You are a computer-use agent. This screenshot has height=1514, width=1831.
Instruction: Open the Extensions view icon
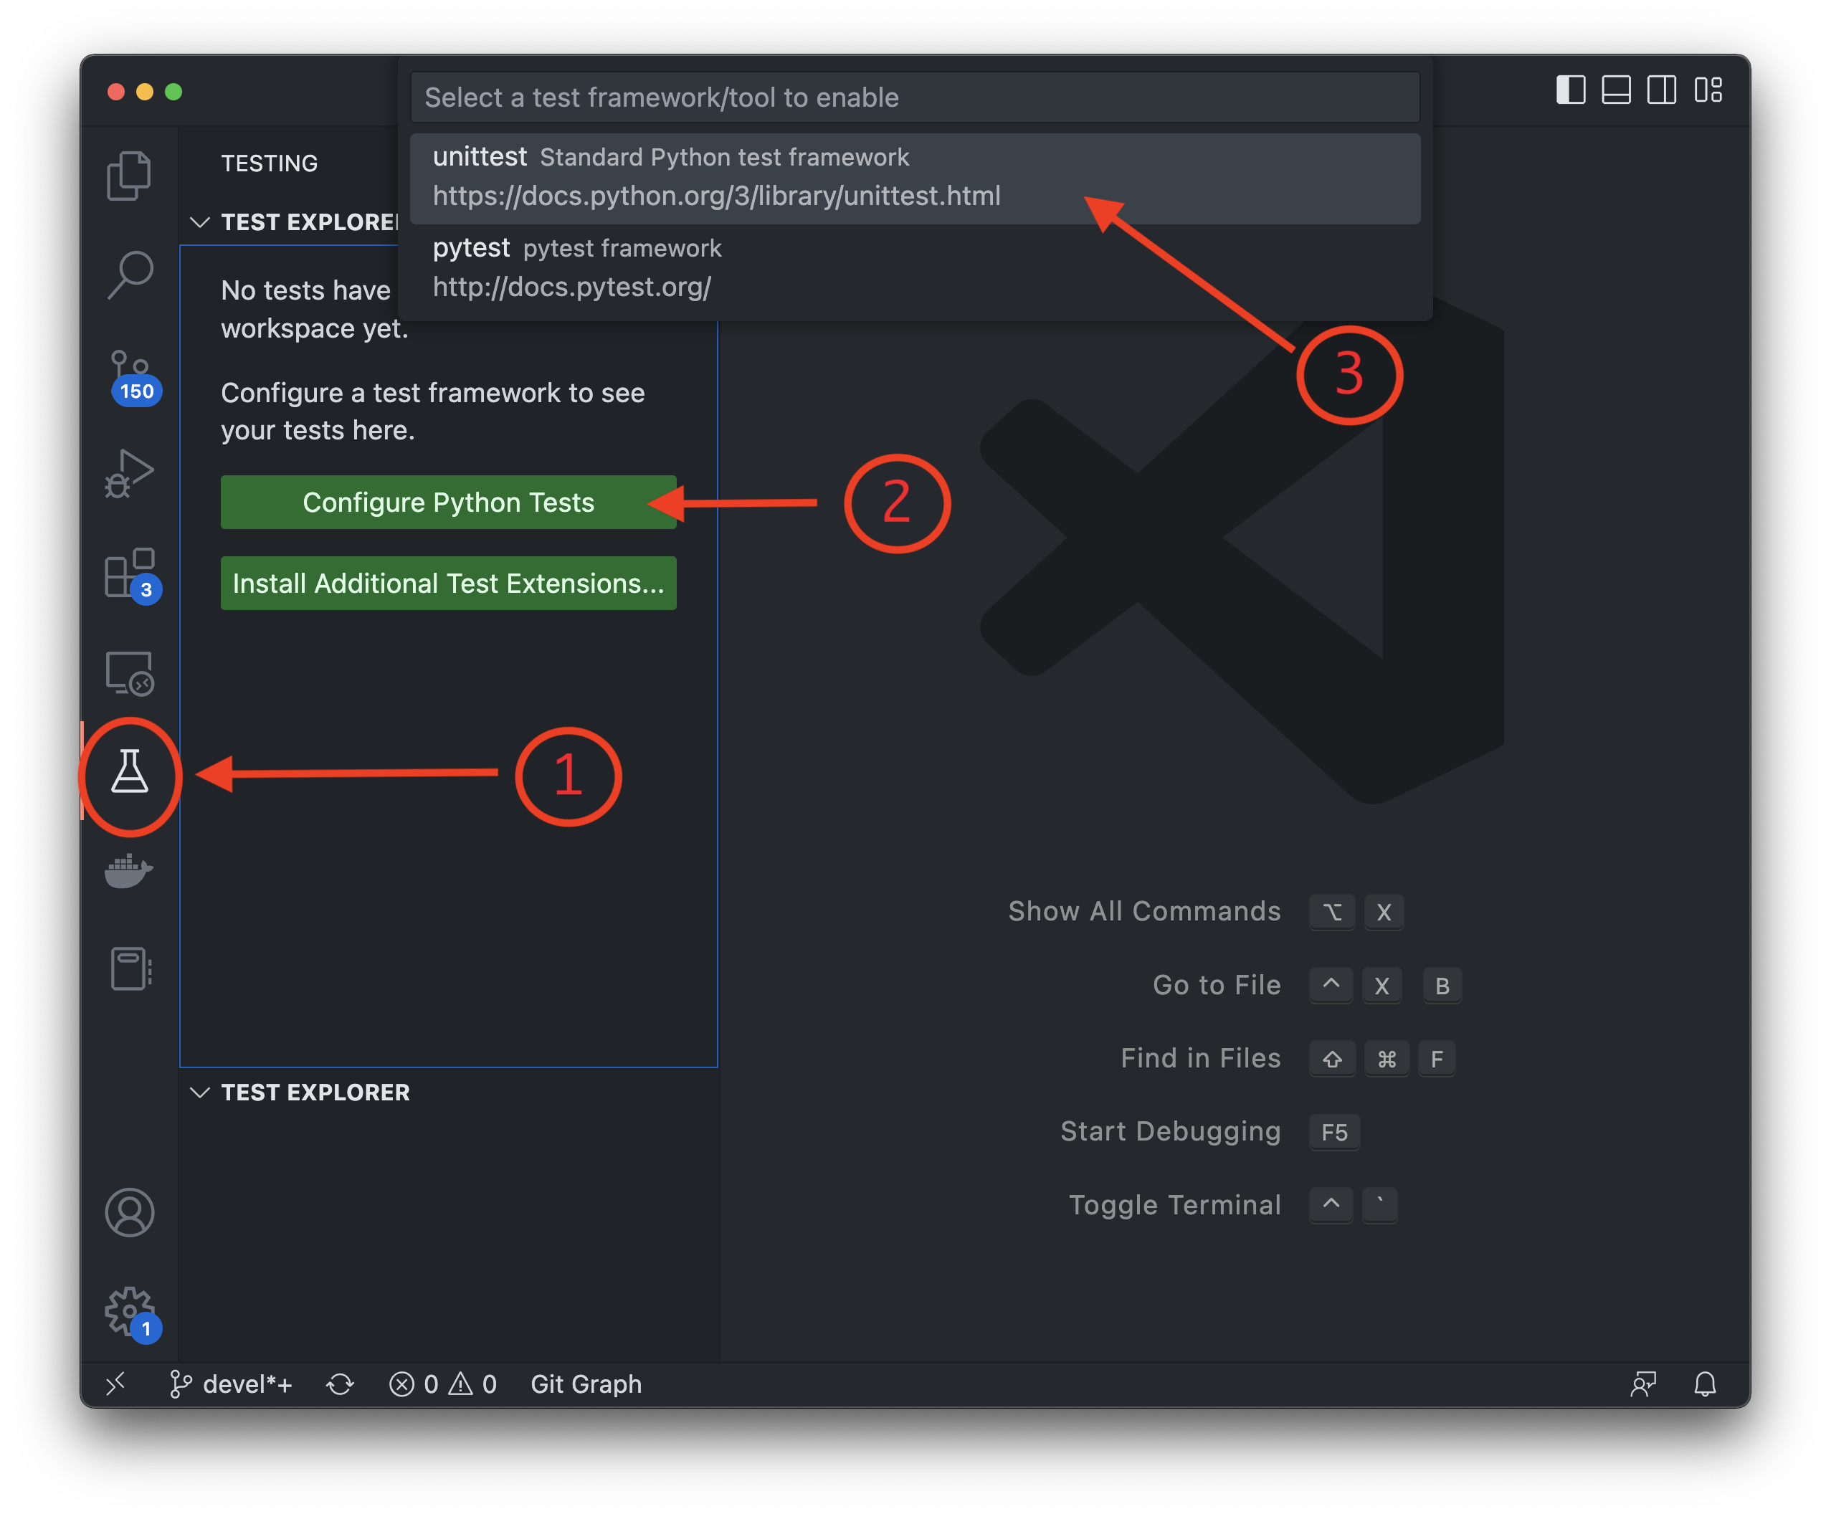point(130,573)
